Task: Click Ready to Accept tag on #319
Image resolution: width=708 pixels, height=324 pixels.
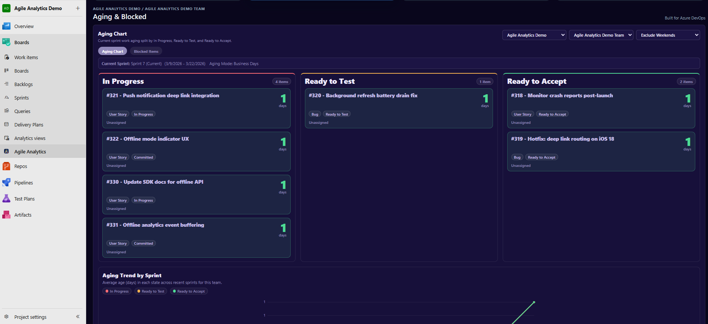Action: (541, 157)
